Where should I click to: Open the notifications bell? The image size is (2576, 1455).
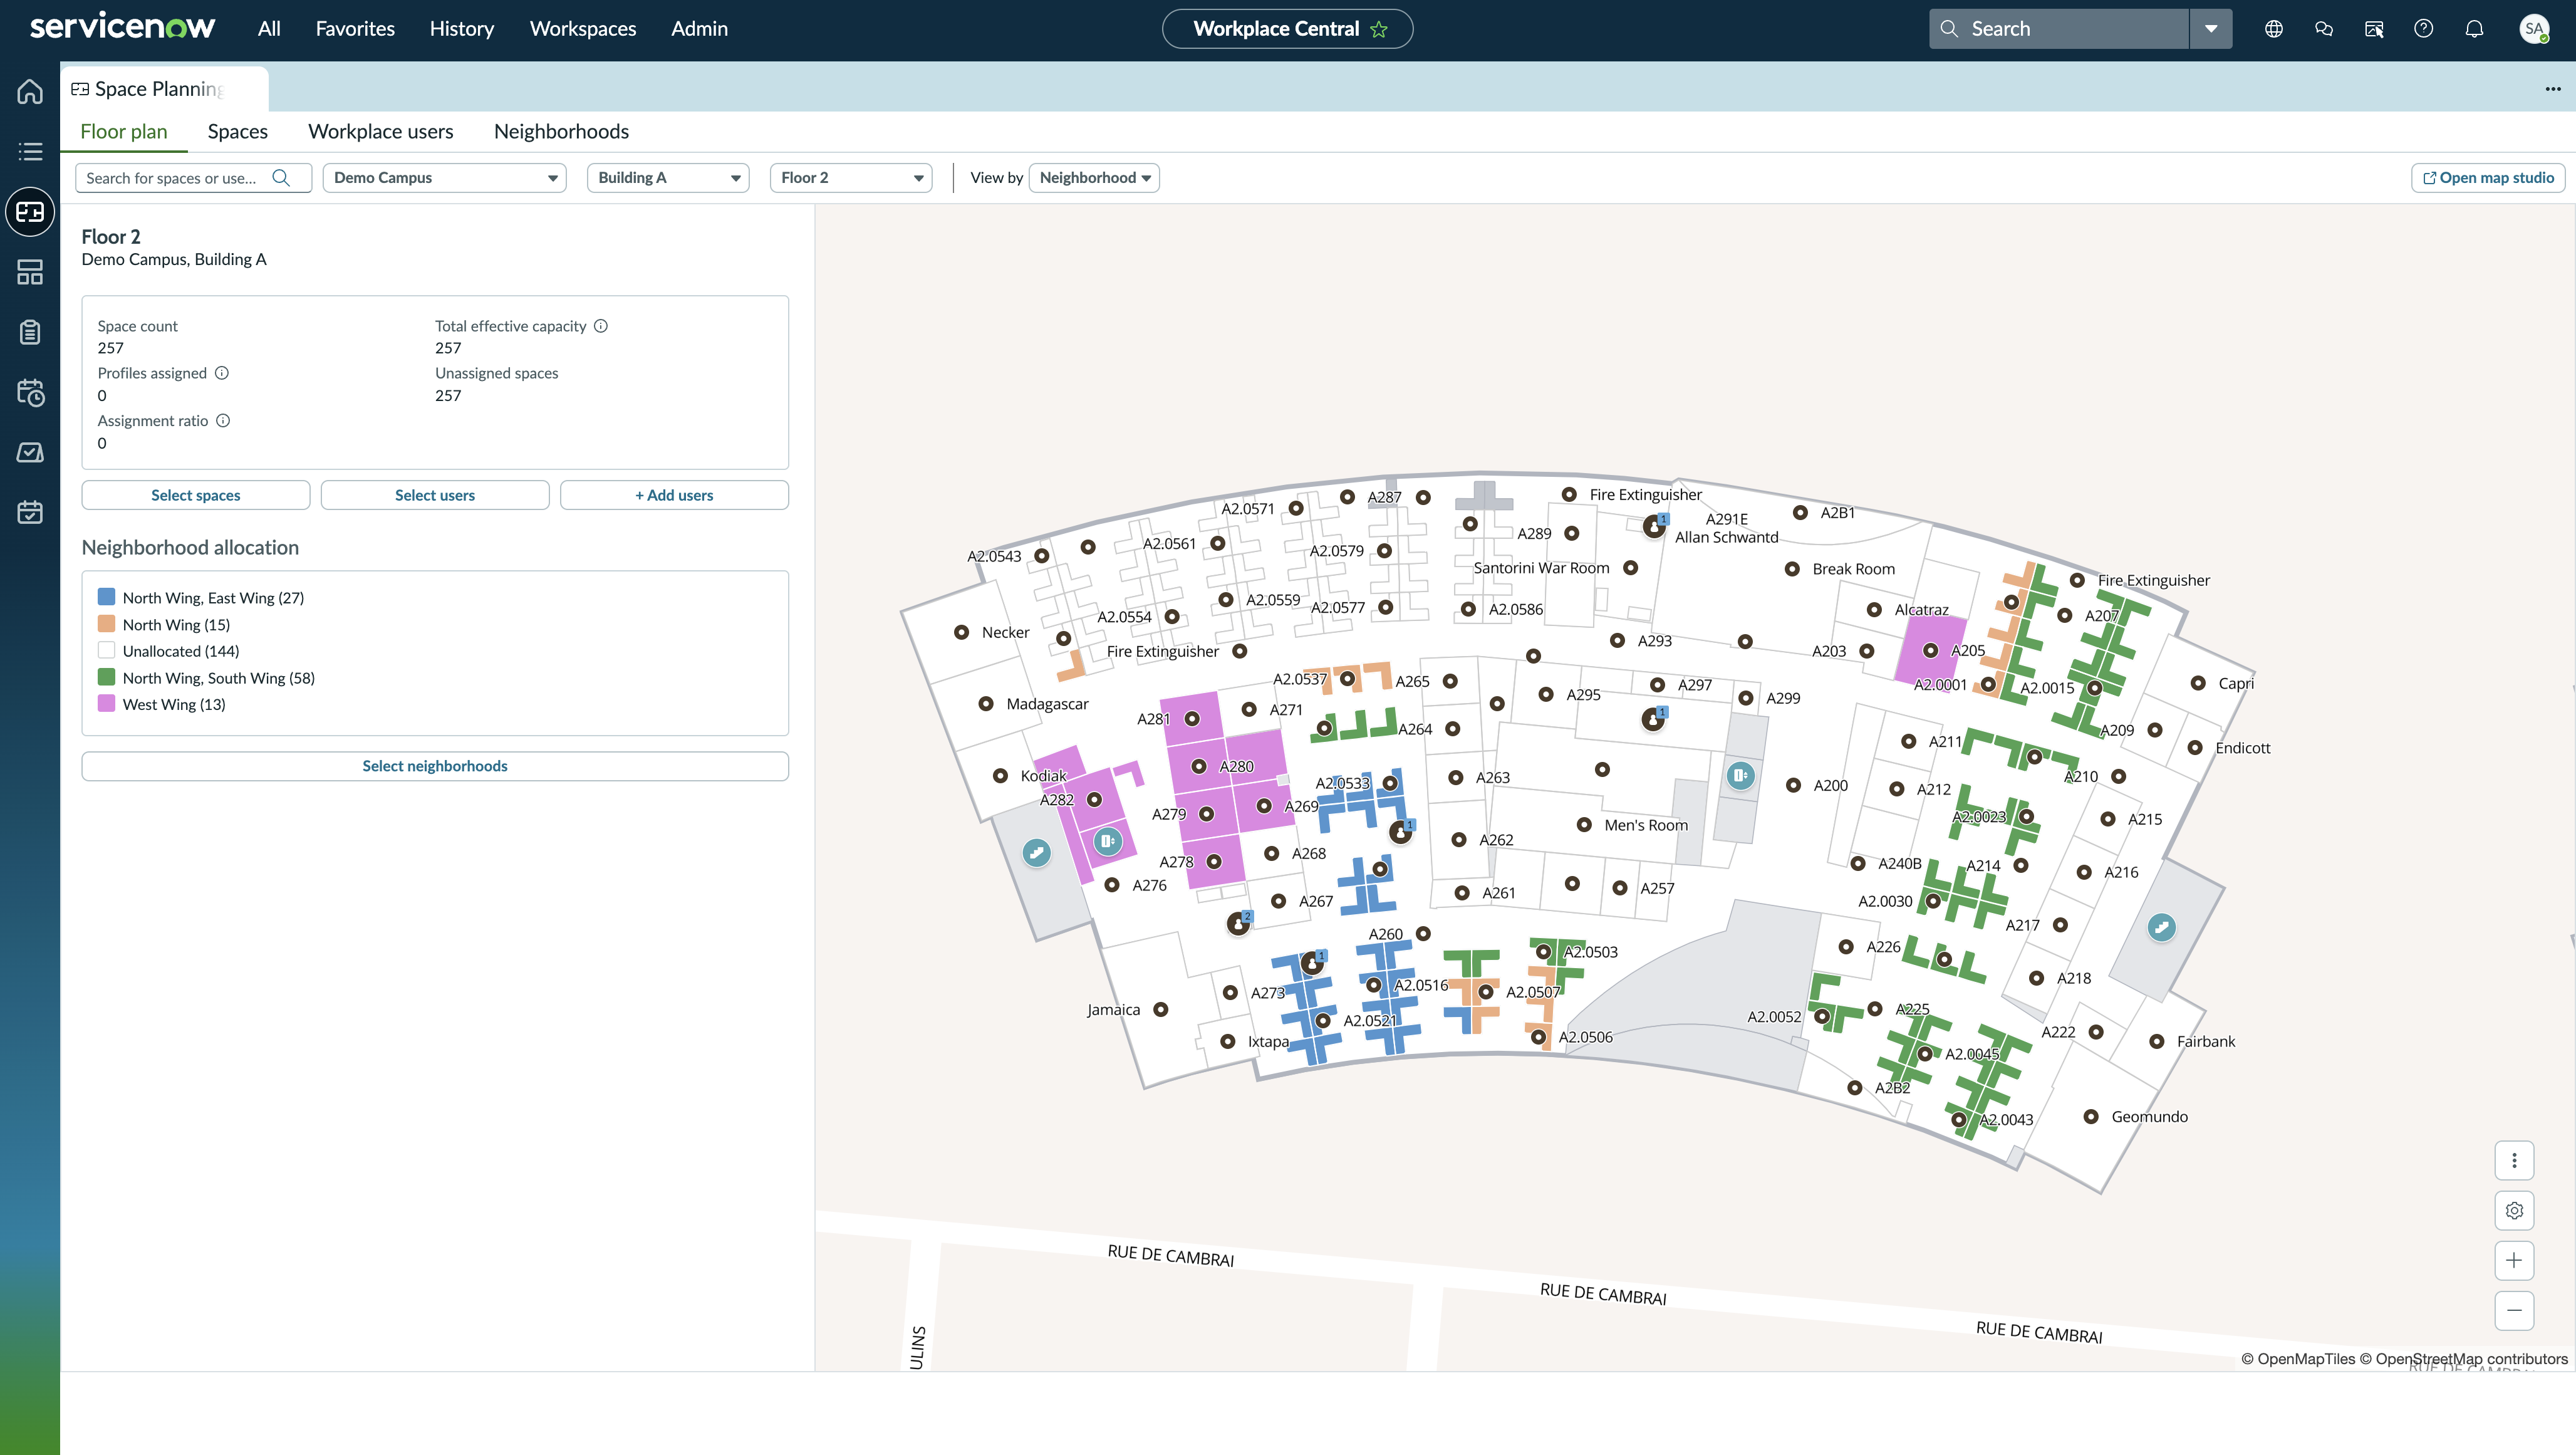click(x=2474, y=29)
